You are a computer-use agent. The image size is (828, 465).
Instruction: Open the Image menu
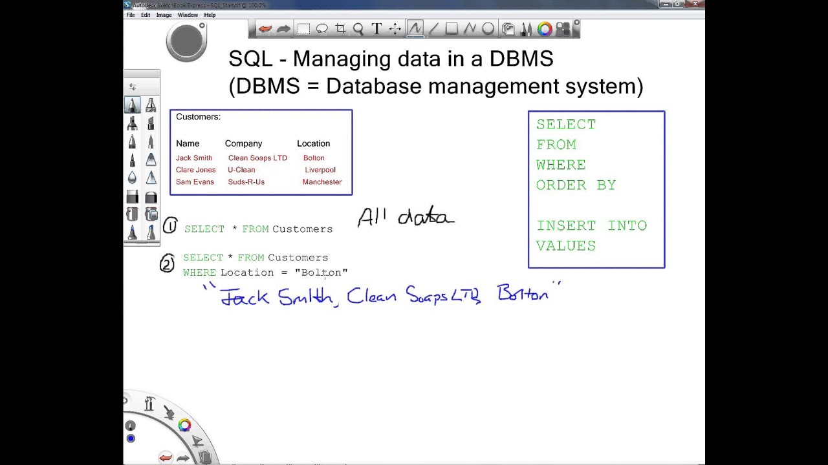point(164,15)
